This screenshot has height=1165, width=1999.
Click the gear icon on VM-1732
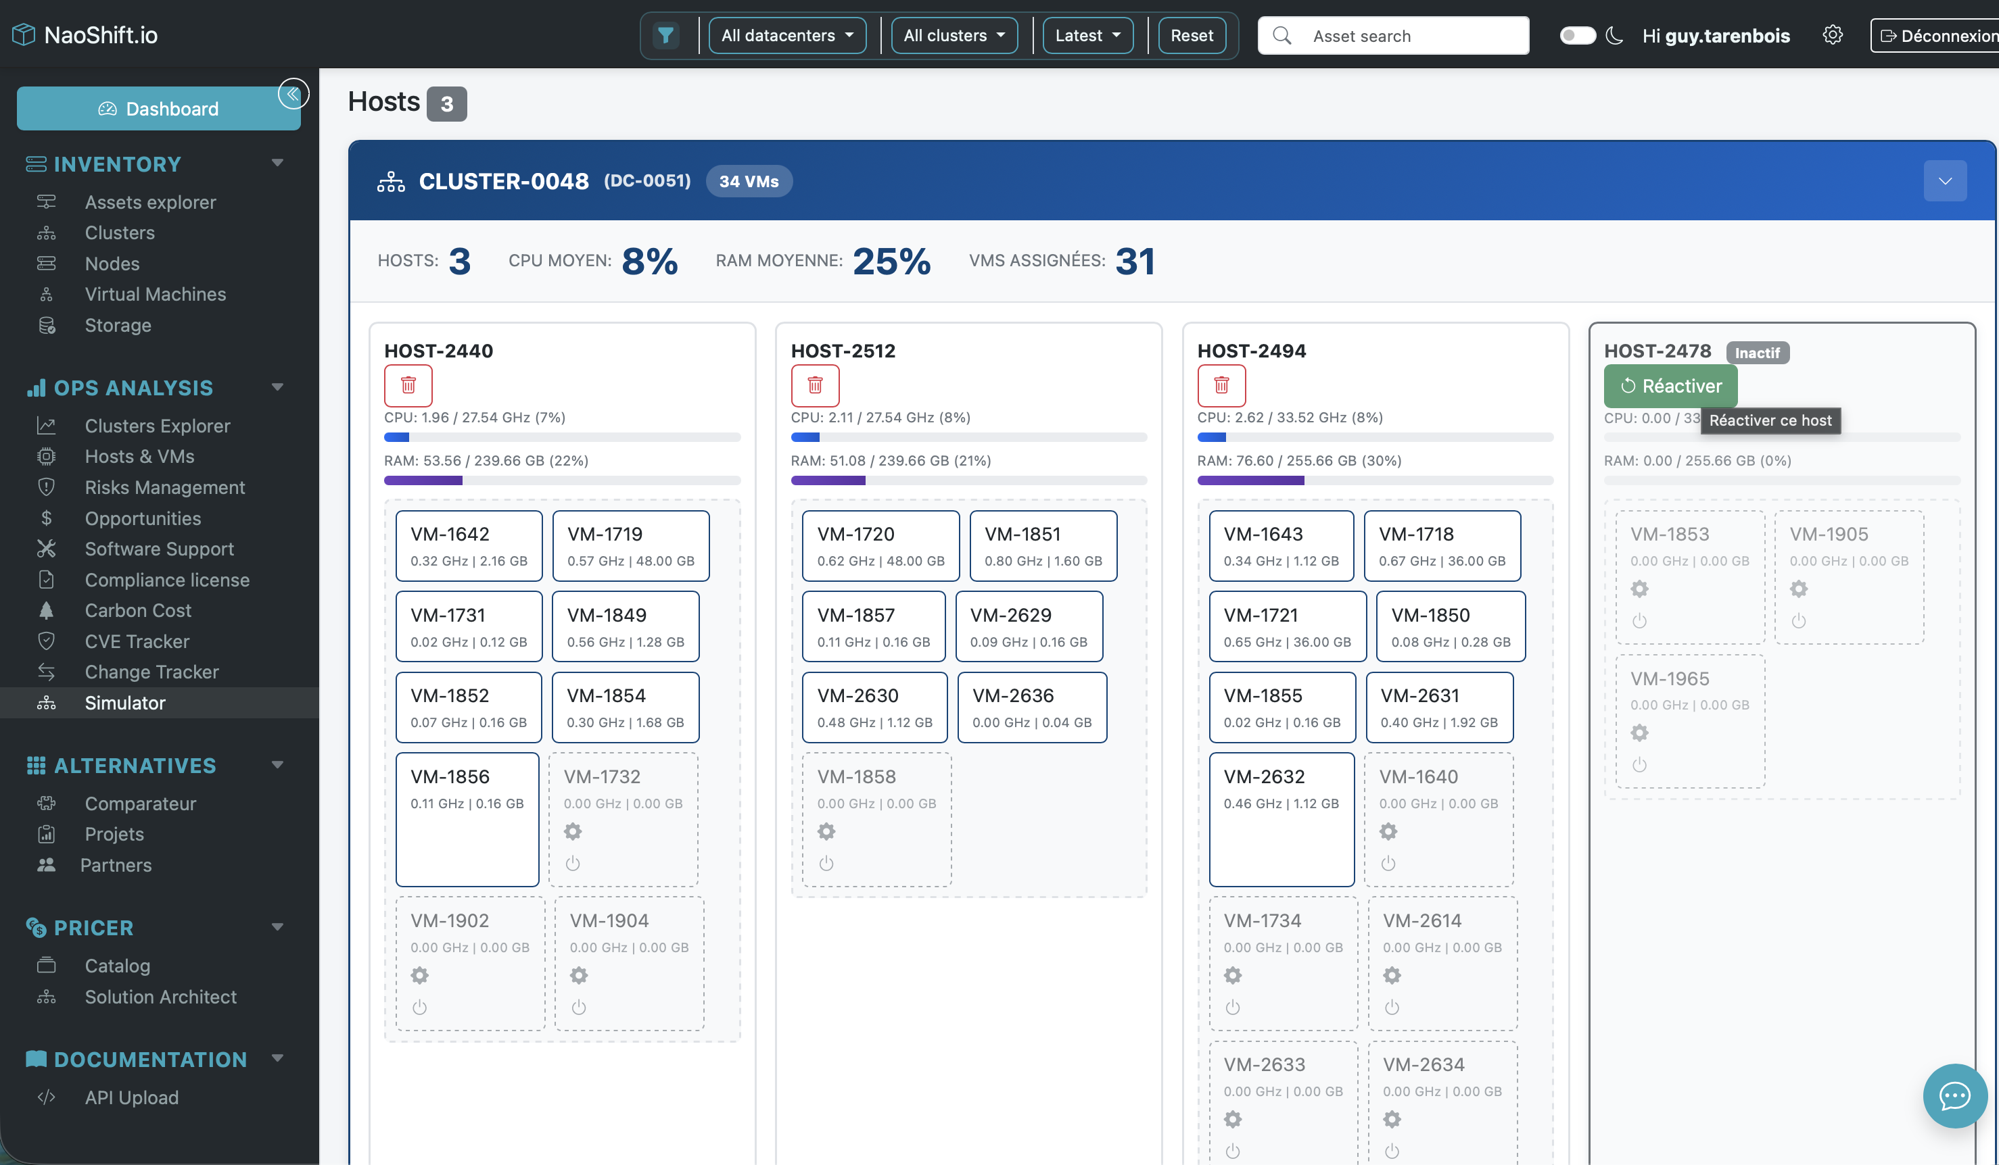573,831
